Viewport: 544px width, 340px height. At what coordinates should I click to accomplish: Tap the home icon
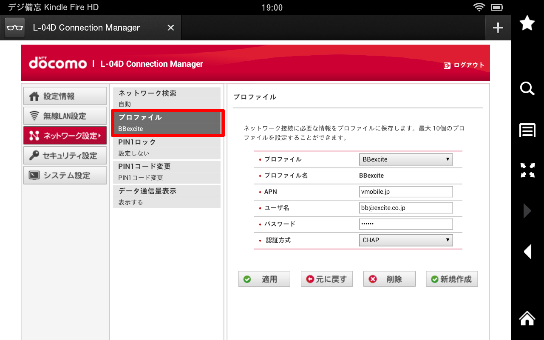(x=527, y=318)
